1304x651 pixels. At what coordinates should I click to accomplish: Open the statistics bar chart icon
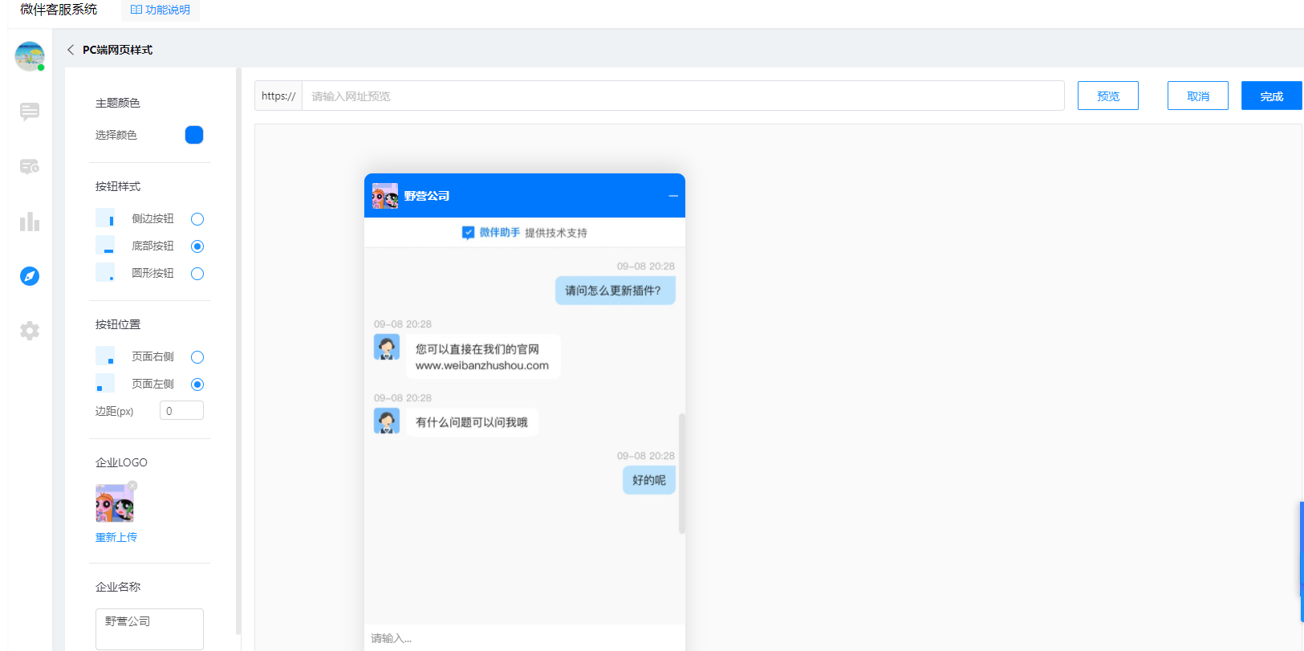(x=30, y=222)
